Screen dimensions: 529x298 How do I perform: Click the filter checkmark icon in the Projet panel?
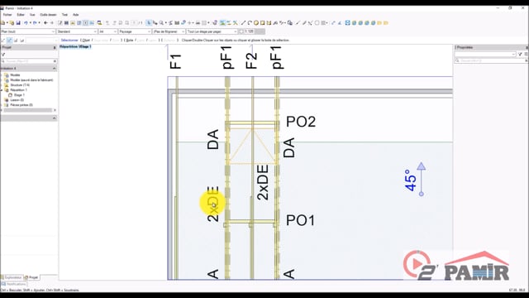point(3,55)
